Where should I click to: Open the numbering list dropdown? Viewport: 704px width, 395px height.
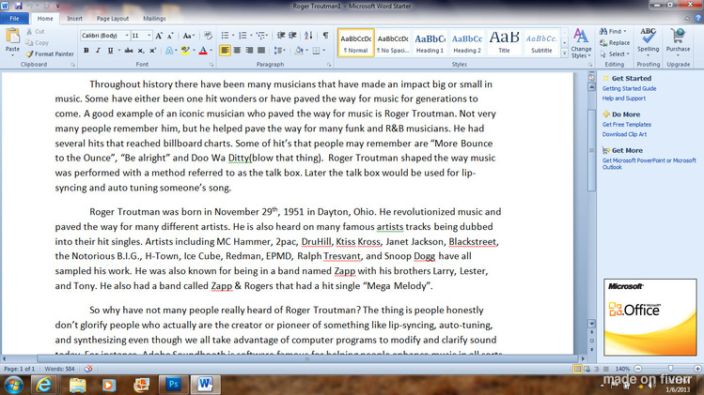(x=251, y=36)
